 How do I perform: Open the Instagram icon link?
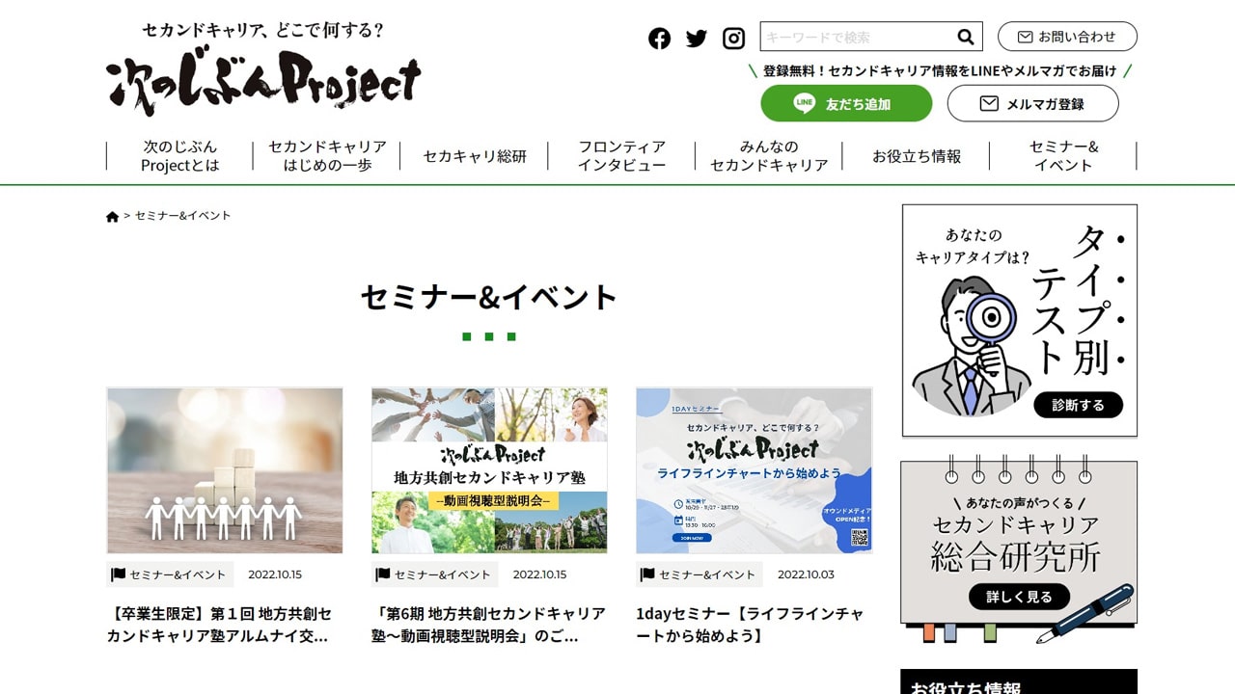click(734, 38)
